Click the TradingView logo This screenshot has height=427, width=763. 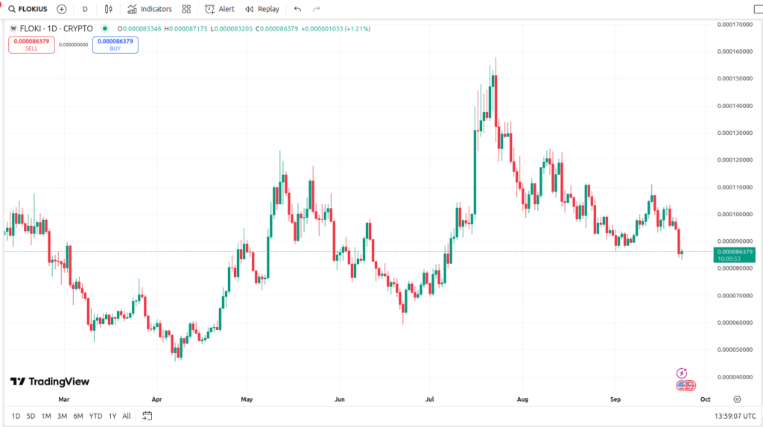pos(49,382)
